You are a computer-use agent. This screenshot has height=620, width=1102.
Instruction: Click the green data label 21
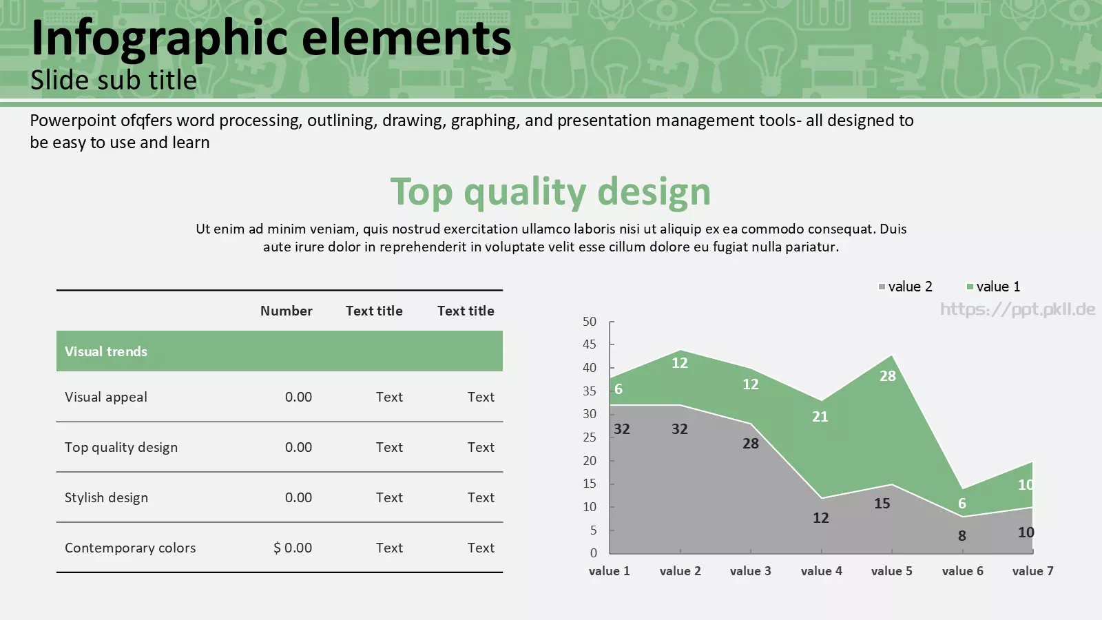(820, 417)
